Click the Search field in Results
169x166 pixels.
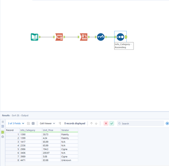point(140,123)
